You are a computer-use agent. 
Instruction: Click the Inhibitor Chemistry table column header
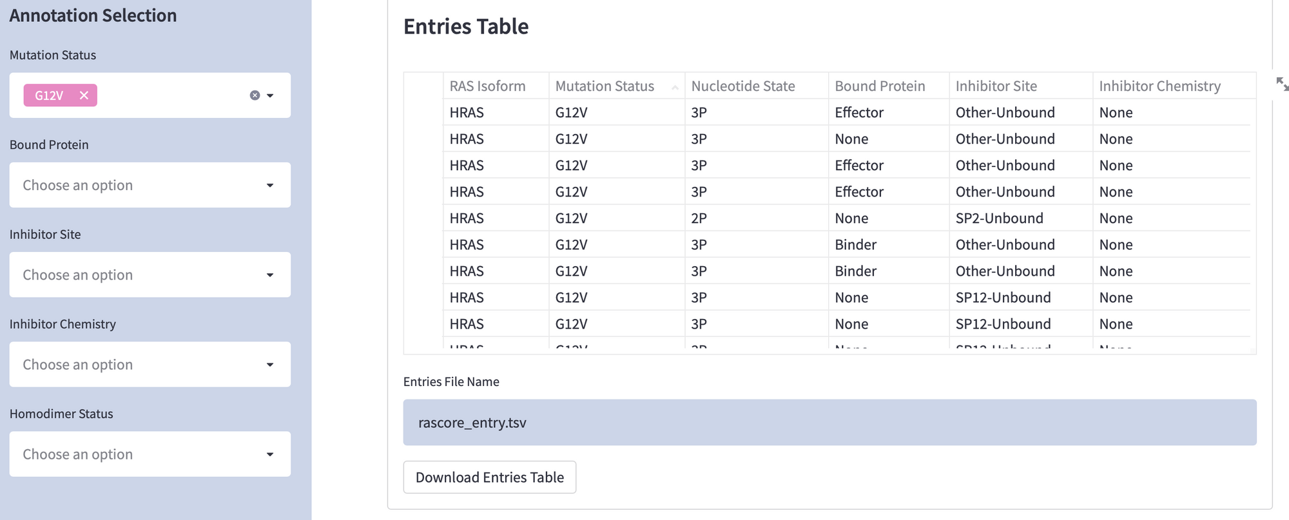[1159, 86]
